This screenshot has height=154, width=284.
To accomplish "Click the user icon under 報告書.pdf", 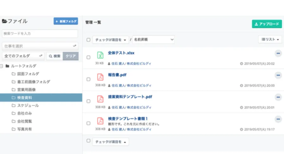I will (109, 86).
